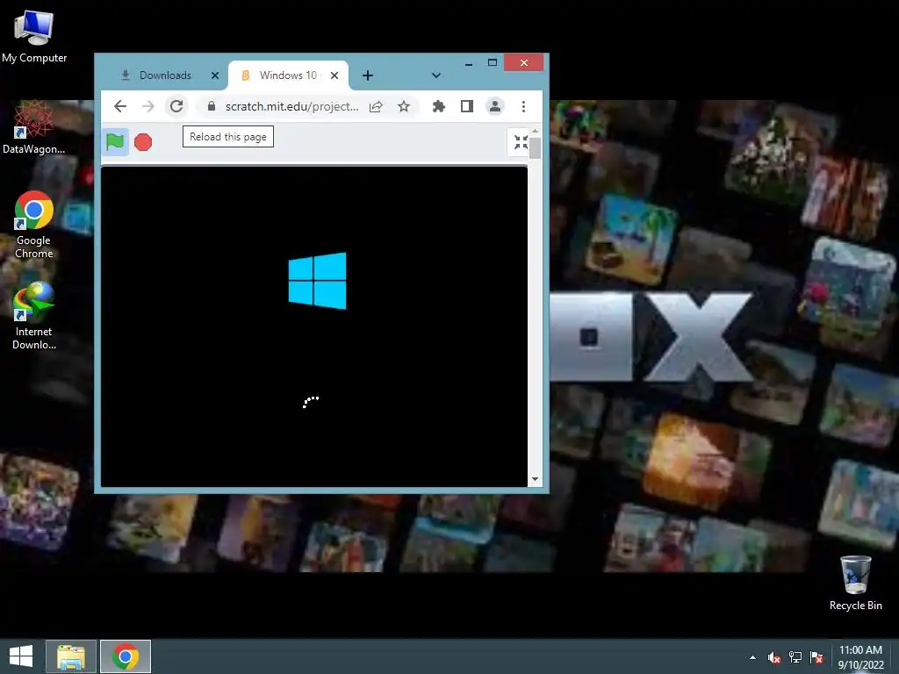Bookmark this page with the star icon
Image resolution: width=899 pixels, height=674 pixels.
coord(404,106)
